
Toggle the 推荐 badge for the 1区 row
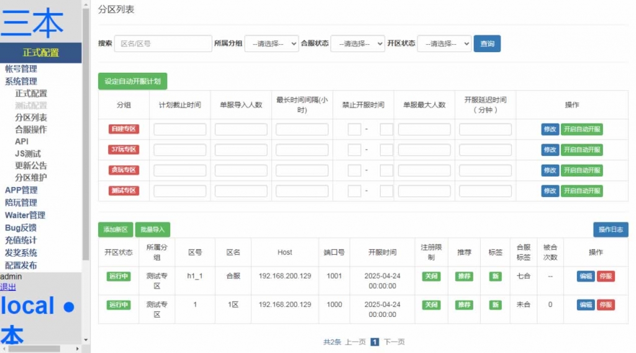[x=463, y=305]
